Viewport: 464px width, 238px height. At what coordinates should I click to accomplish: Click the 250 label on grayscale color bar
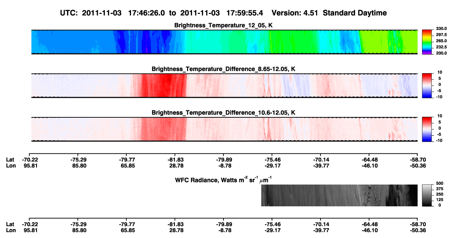pos(440,195)
